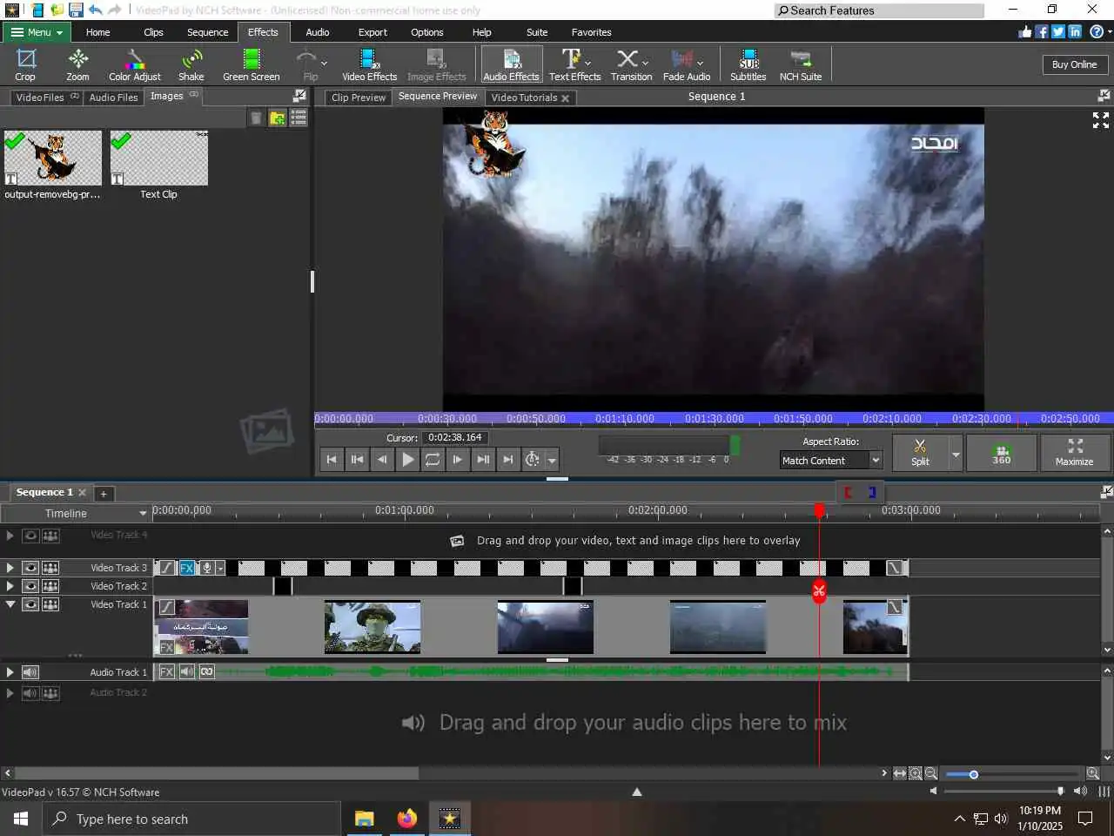
Task: Open the Zoom effect tool
Action: (x=77, y=65)
